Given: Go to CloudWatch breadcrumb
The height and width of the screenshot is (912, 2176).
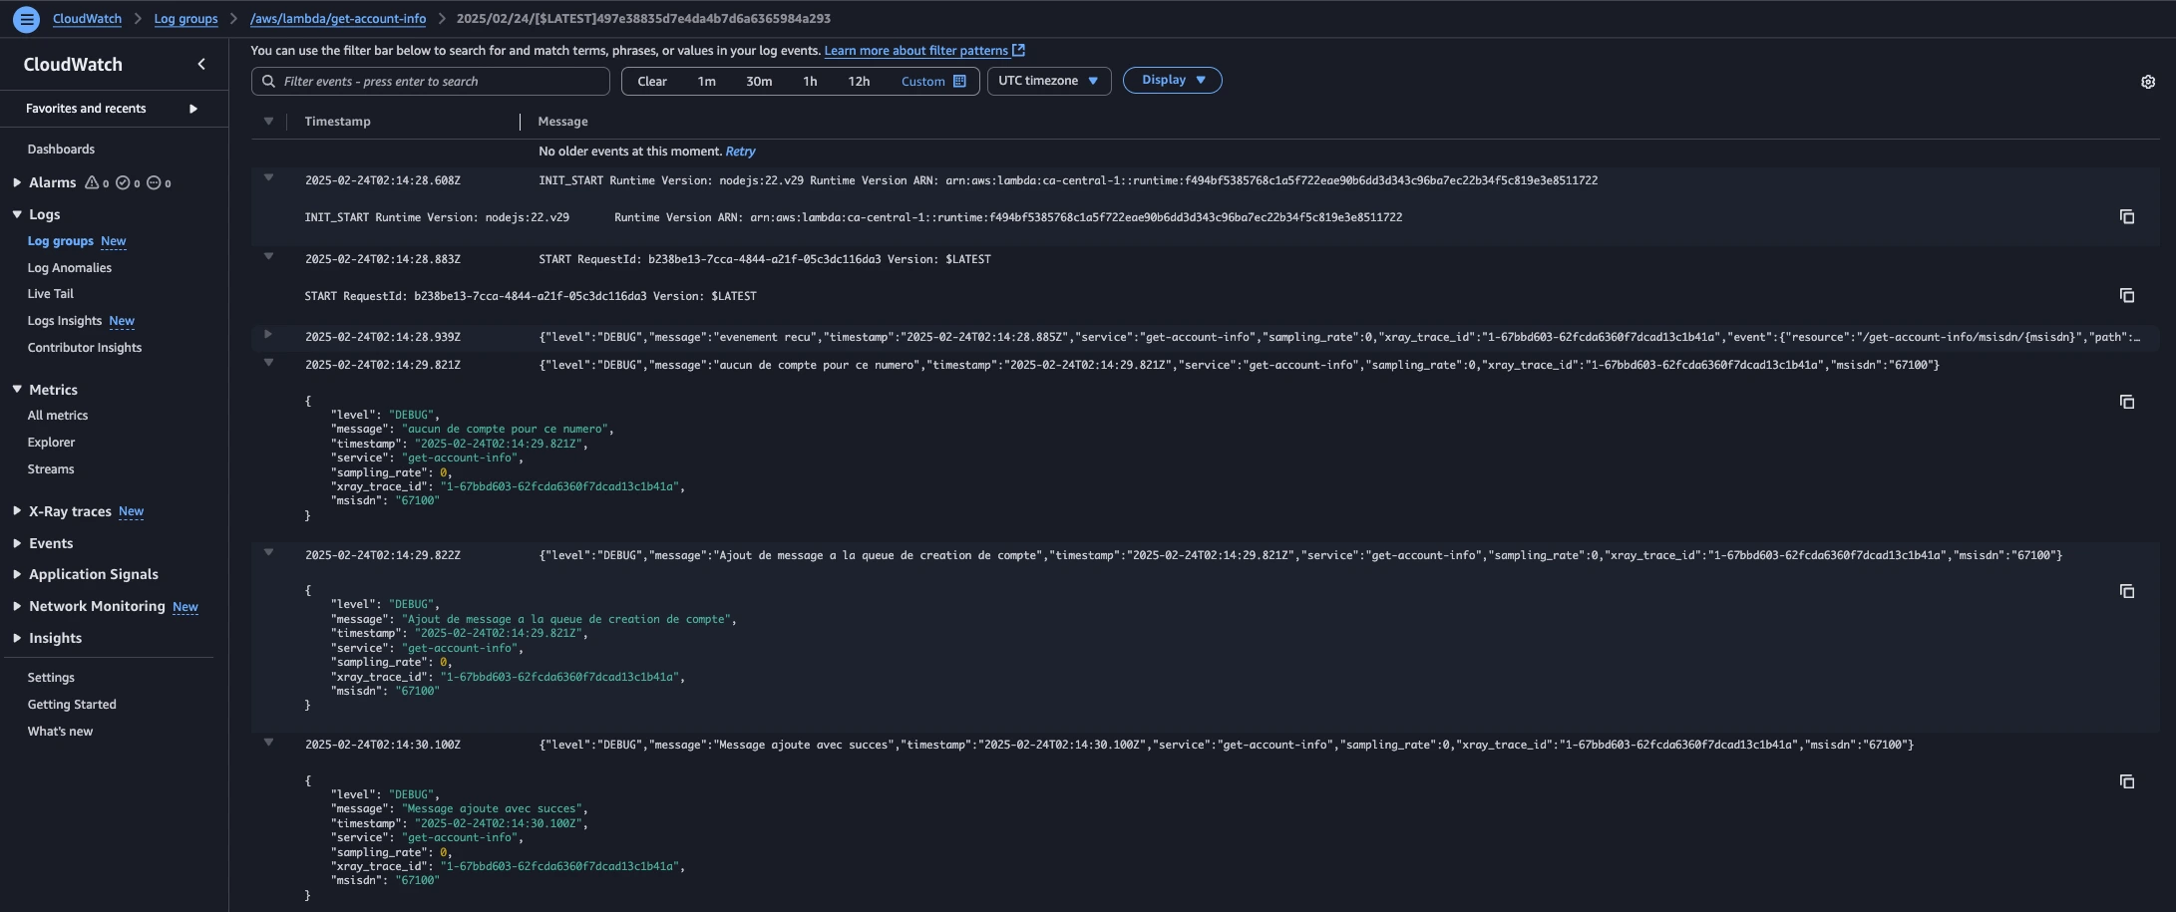Looking at the screenshot, I should point(87,19).
